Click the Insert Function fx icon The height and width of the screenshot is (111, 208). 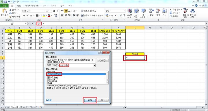pyautogui.click(x=39, y=24)
